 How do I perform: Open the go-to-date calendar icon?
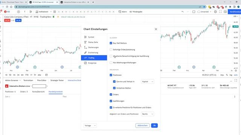(46, 75)
